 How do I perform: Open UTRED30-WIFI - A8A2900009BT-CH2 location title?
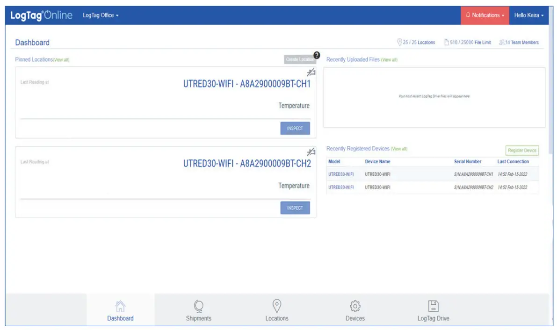click(247, 164)
